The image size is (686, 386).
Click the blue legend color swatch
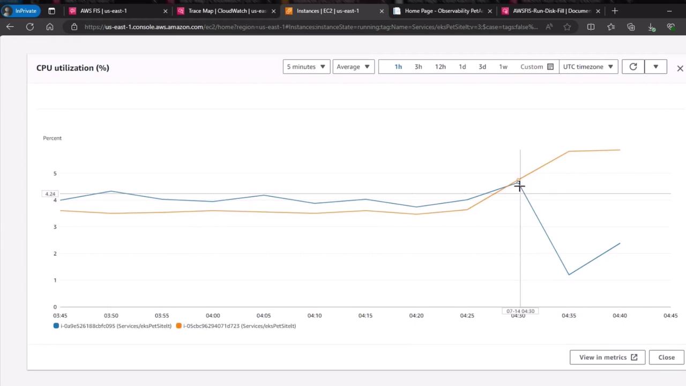pyautogui.click(x=56, y=326)
